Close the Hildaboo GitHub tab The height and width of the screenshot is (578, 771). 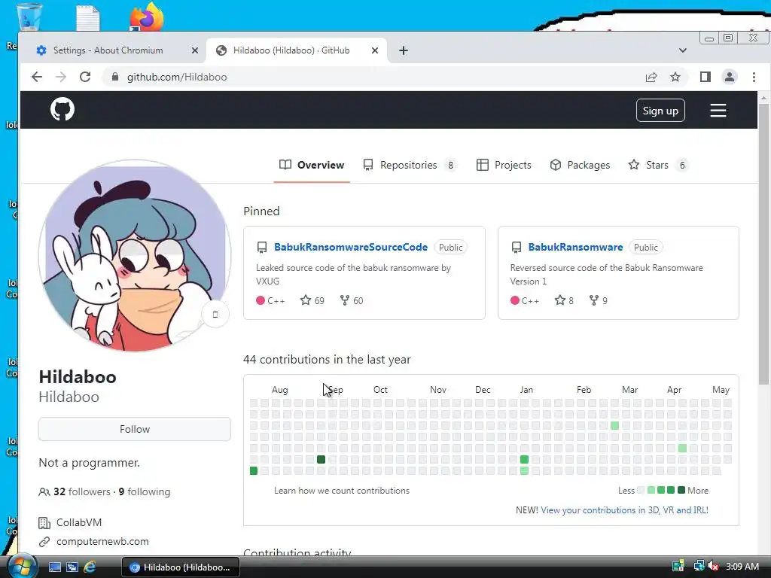[x=375, y=50]
